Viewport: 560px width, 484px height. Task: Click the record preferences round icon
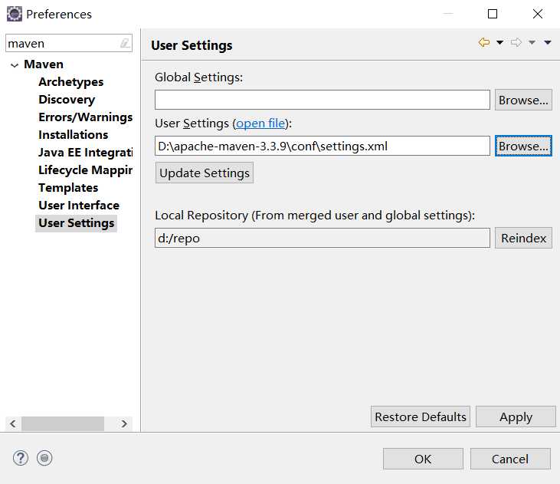(44, 458)
